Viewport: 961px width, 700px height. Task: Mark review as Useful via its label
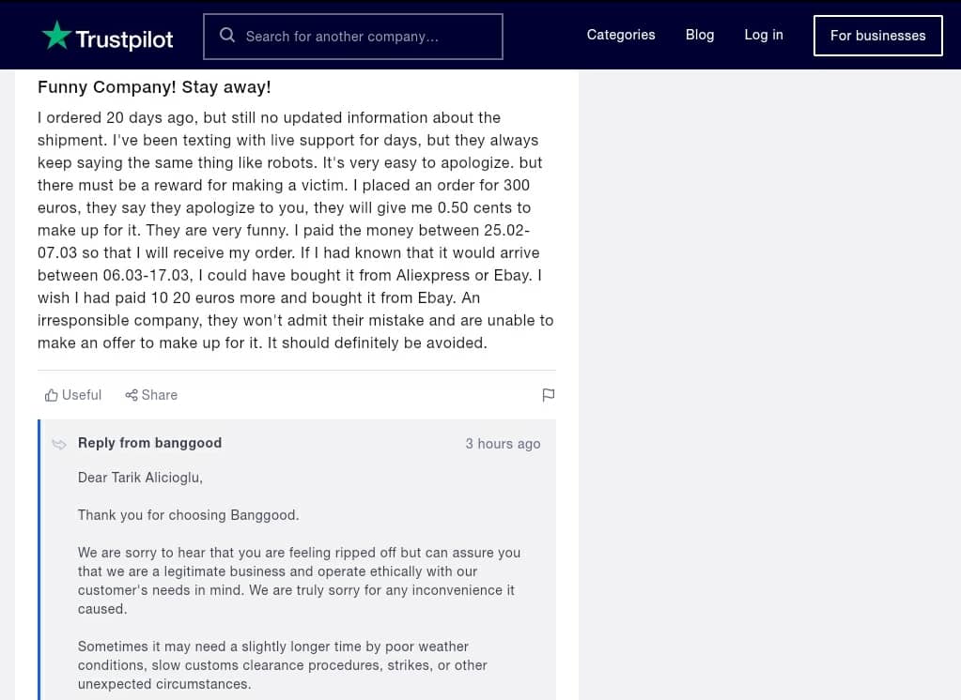82,395
